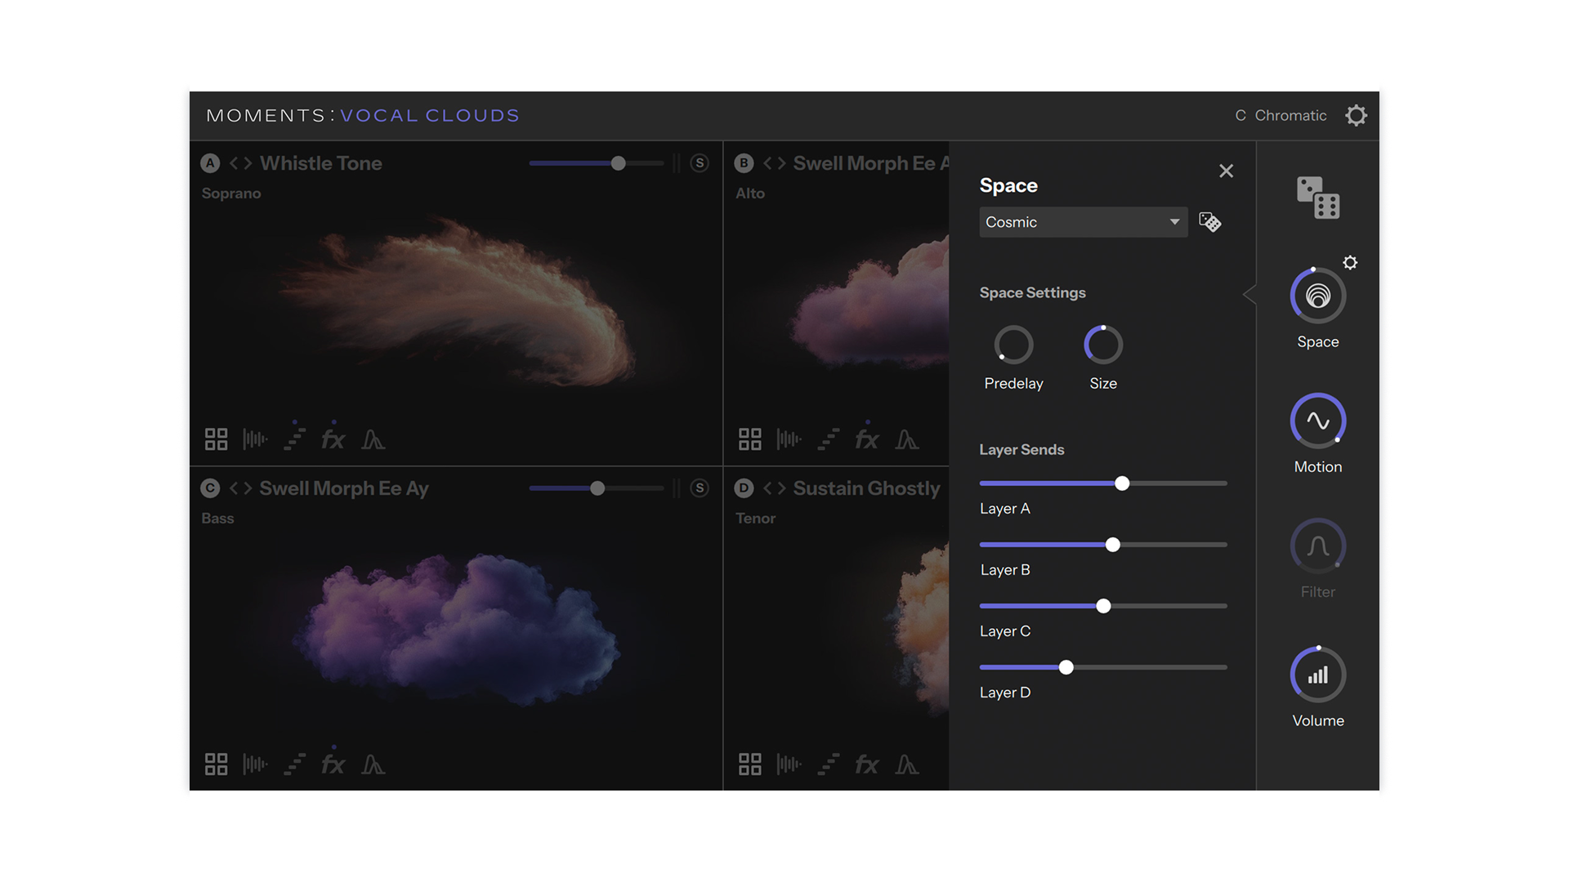The width and height of the screenshot is (1569, 882).
Task: Open the Volume control in the sidebar
Action: click(1316, 675)
